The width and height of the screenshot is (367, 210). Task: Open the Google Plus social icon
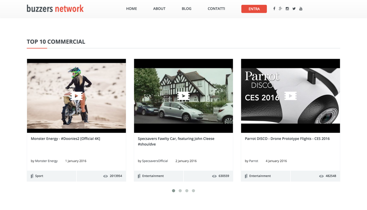pos(280,9)
